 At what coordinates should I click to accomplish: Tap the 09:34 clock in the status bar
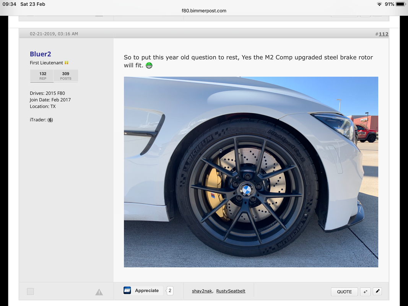(x=9, y=4)
